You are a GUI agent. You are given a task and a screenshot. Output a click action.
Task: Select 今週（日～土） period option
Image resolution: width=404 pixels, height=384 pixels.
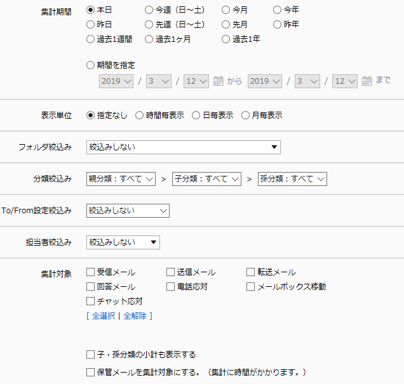point(149,10)
